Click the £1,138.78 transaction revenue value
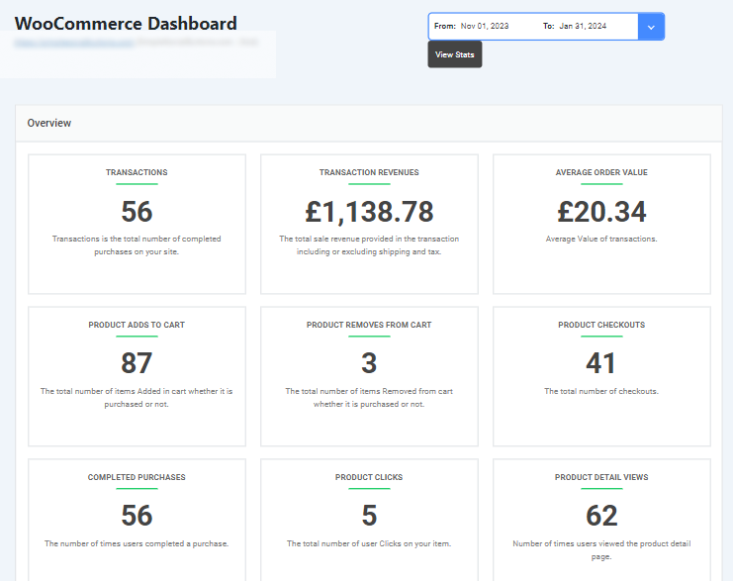The height and width of the screenshot is (581, 733). [x=369, y=211]
